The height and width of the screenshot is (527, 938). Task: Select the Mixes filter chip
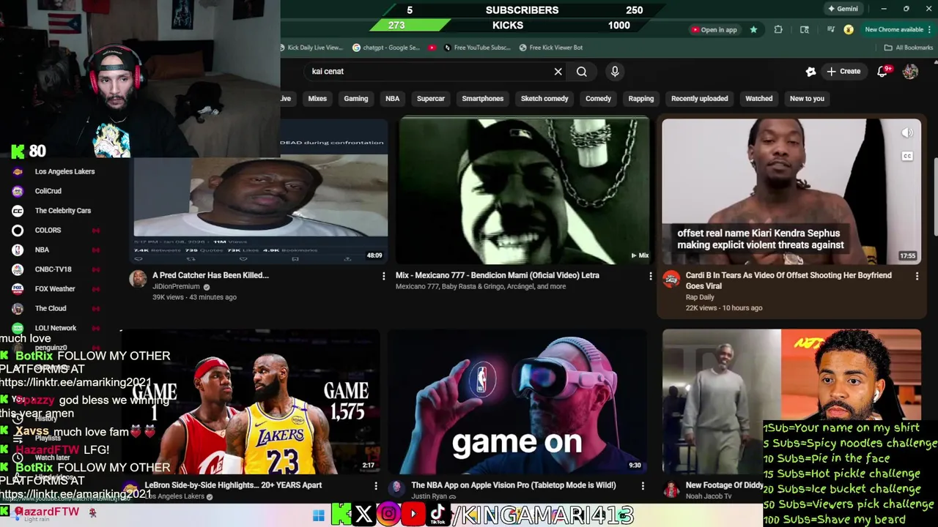click(317, 98)
